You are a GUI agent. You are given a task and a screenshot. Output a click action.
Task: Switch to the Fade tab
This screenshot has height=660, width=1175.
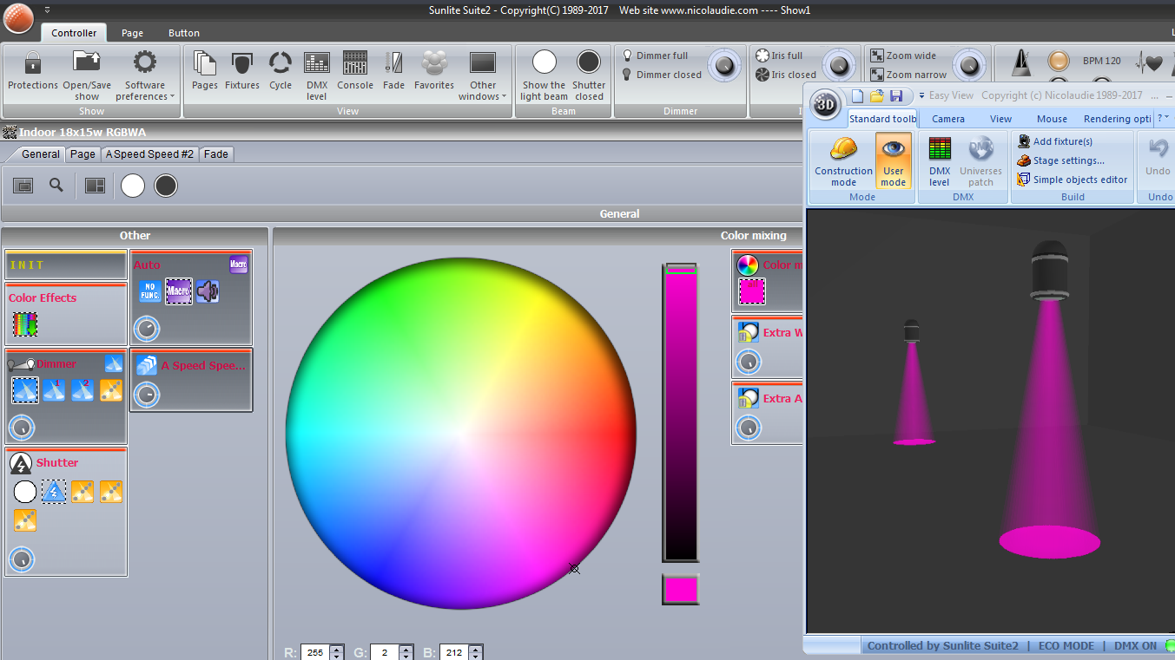pos(216,154)
